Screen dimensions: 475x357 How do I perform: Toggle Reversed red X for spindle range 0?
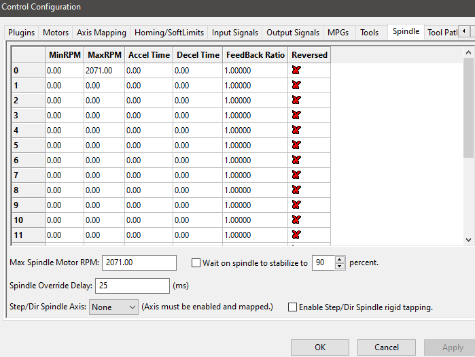pos(296,70)
